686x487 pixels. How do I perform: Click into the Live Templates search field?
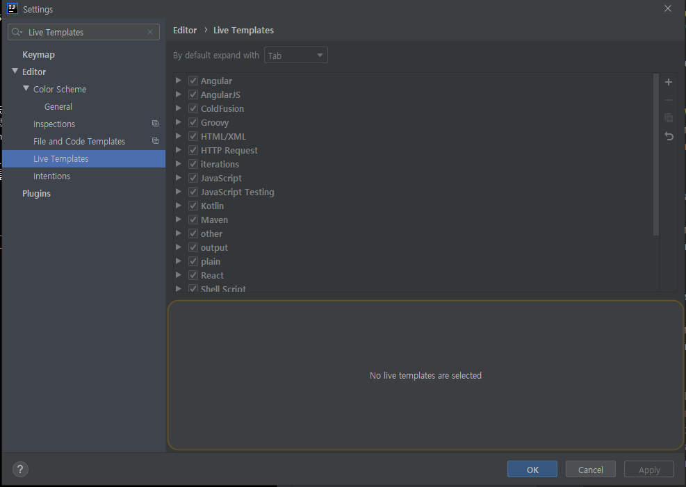(83, 33)
